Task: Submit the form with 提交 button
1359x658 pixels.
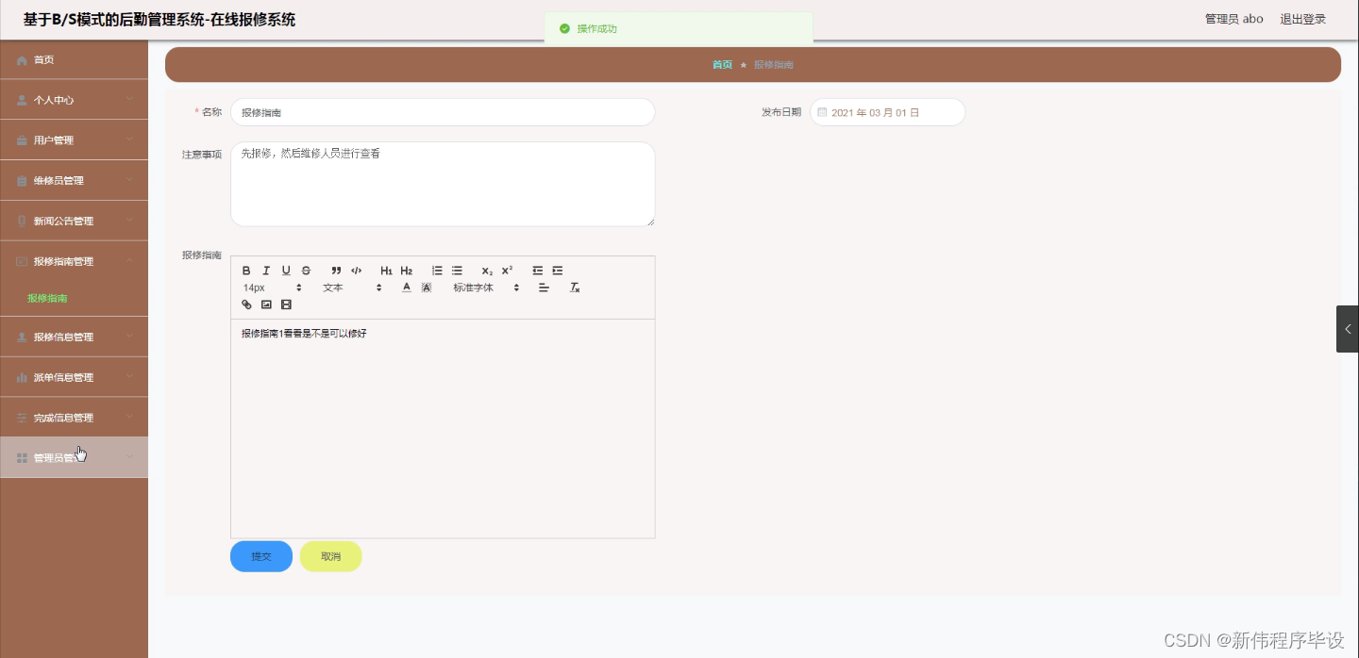Action: click(x=261, y=556)
